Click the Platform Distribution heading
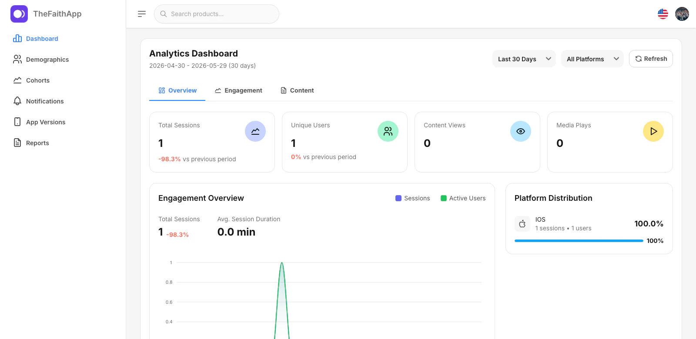This screenshot has height=339, width=696. (553, 198)
